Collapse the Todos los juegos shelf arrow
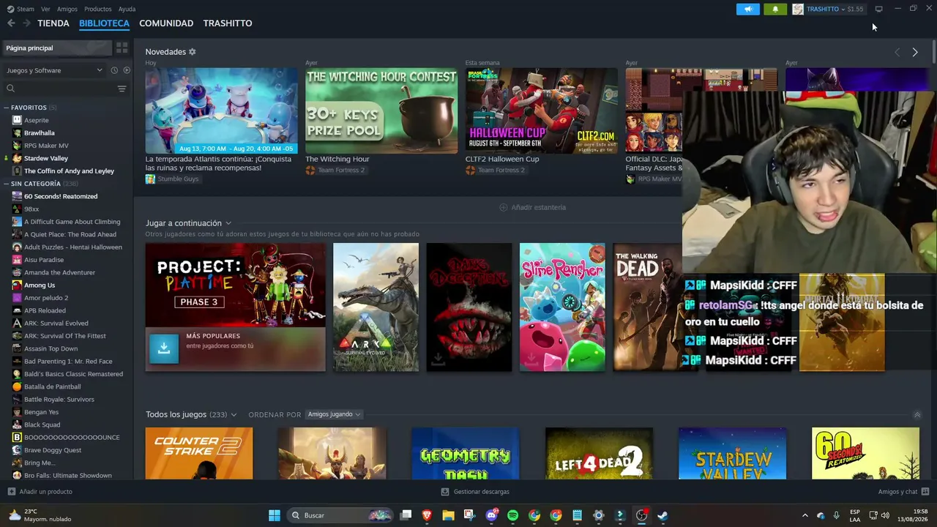The image size is (937, 527). tap(917, 415)
